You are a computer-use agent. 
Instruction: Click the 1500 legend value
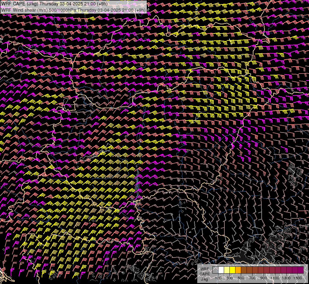[x=298, y=278]
